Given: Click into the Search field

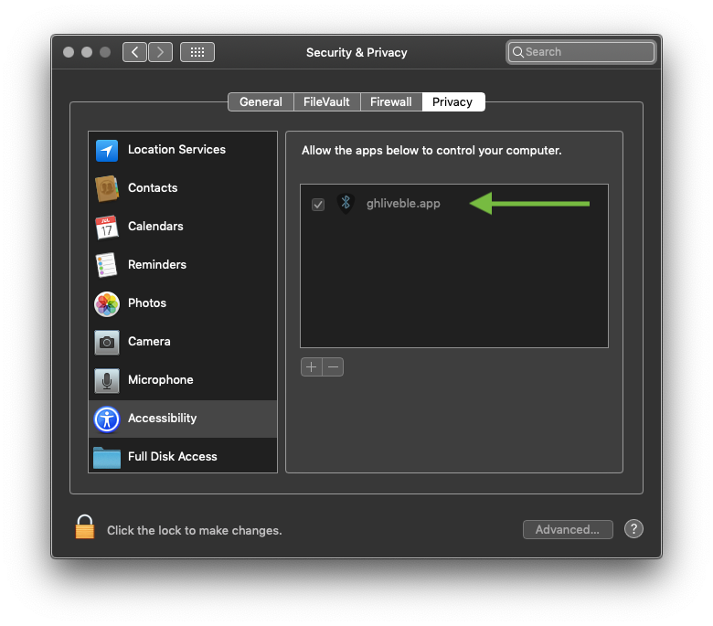Looking at the screenshot, I should [581, 52].
